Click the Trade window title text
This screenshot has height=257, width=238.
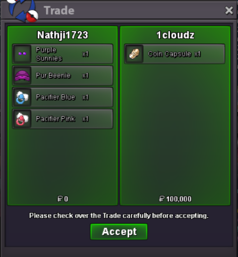coord(59,11)
